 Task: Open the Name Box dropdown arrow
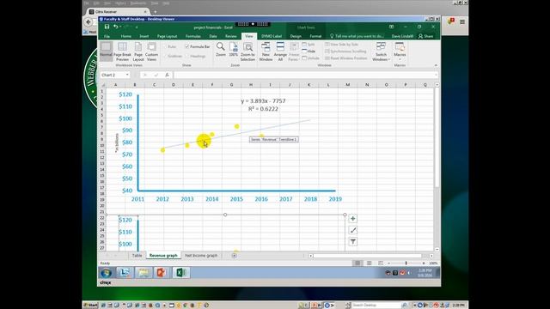[127, 75]
